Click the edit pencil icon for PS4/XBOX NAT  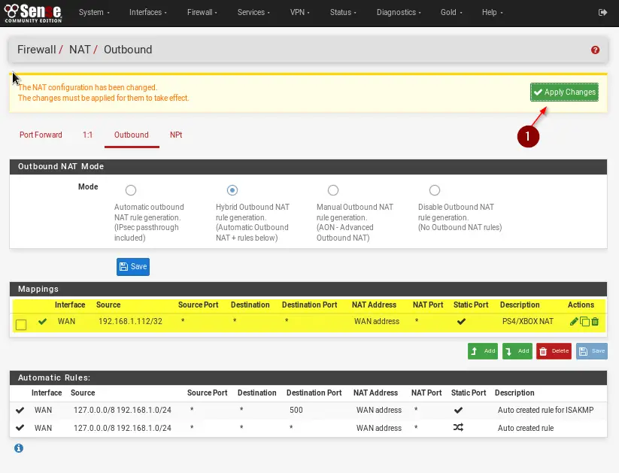point(575,322)
